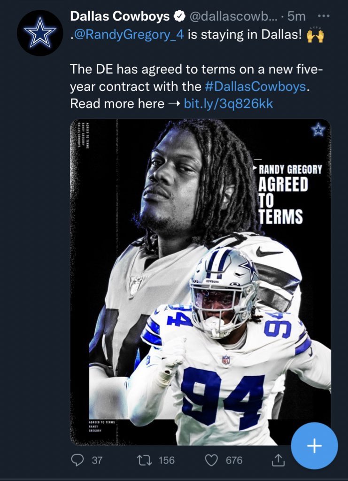Open the share icon below the tweet
Viewport: 348px width, 481px height.
pos(278,460)
